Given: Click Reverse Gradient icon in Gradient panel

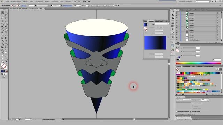Looking at the screenshot, I should [146, 33].
